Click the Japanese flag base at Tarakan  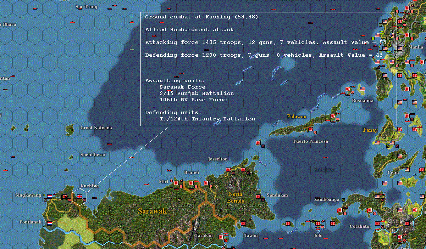click(221, 237)
